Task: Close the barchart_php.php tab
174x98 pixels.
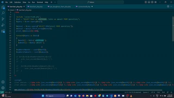Action: [24, 7]
